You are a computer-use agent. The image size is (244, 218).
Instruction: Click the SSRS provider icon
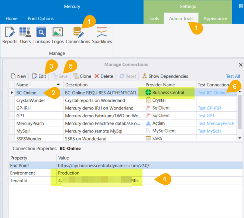tap(148, 138)
